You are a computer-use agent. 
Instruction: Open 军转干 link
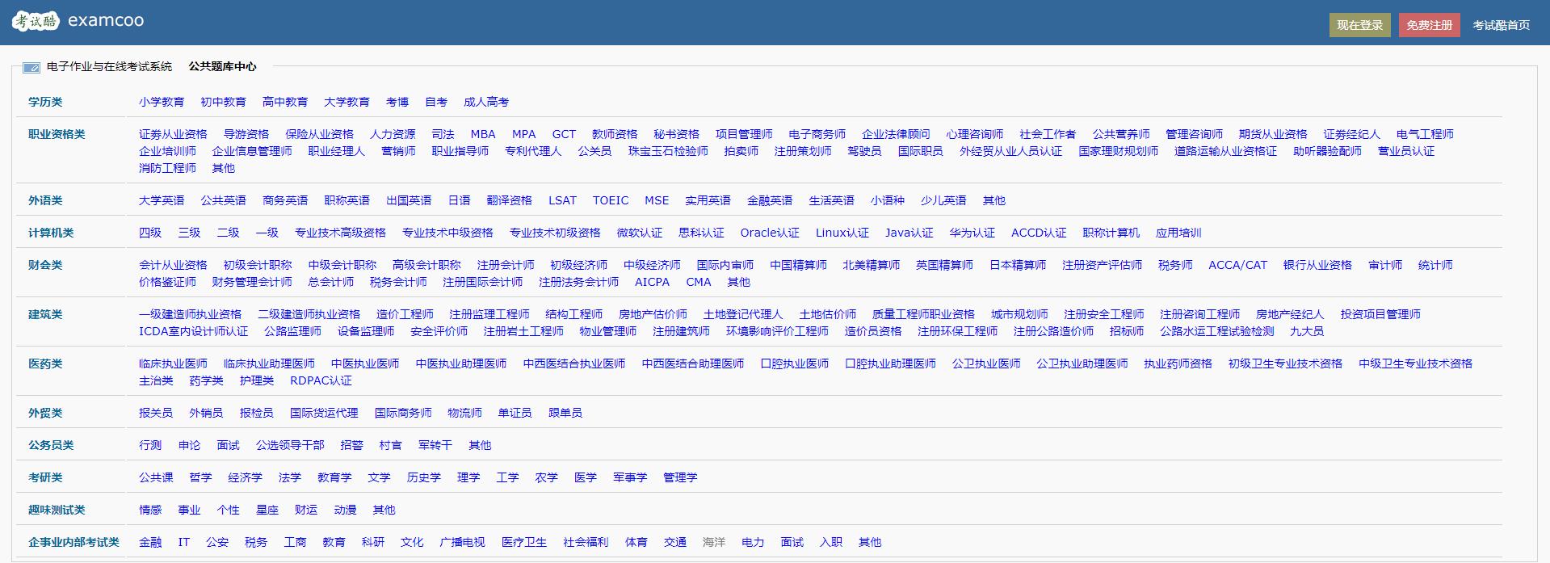click(435, 445)
